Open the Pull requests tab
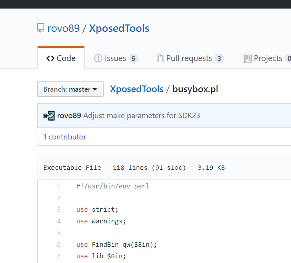Image resolution: width=291 pixels, height=263 pixels. (x=189, y=58)
